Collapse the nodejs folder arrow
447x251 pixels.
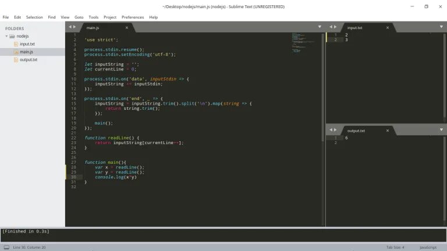[x=6, y=36]
